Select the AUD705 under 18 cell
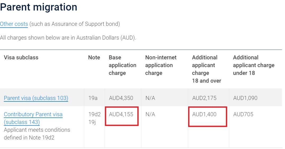 (243, 114)
